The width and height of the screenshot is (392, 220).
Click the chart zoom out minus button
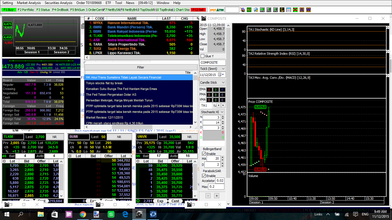tap(208, 196)
